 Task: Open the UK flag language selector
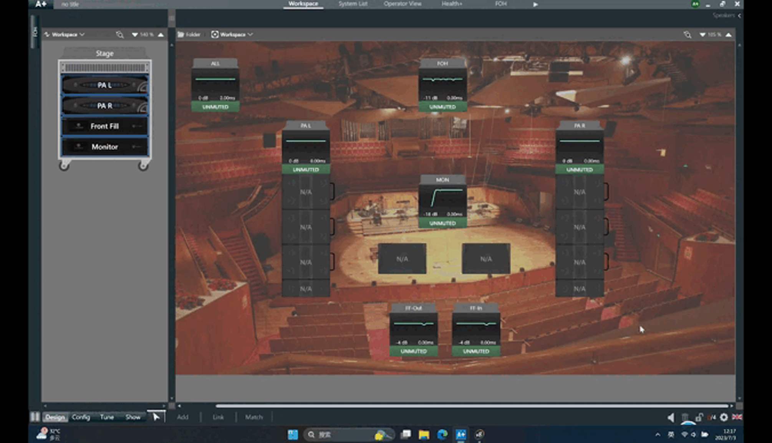(x=737, y=417)
